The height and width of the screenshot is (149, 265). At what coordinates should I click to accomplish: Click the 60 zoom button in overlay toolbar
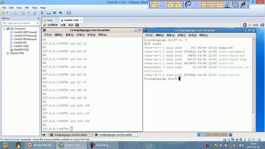coord(178,5)
